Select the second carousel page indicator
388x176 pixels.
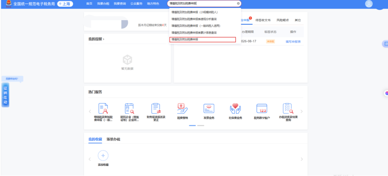coord(201,126)
